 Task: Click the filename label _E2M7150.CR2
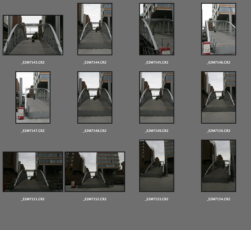coord(219,131)
